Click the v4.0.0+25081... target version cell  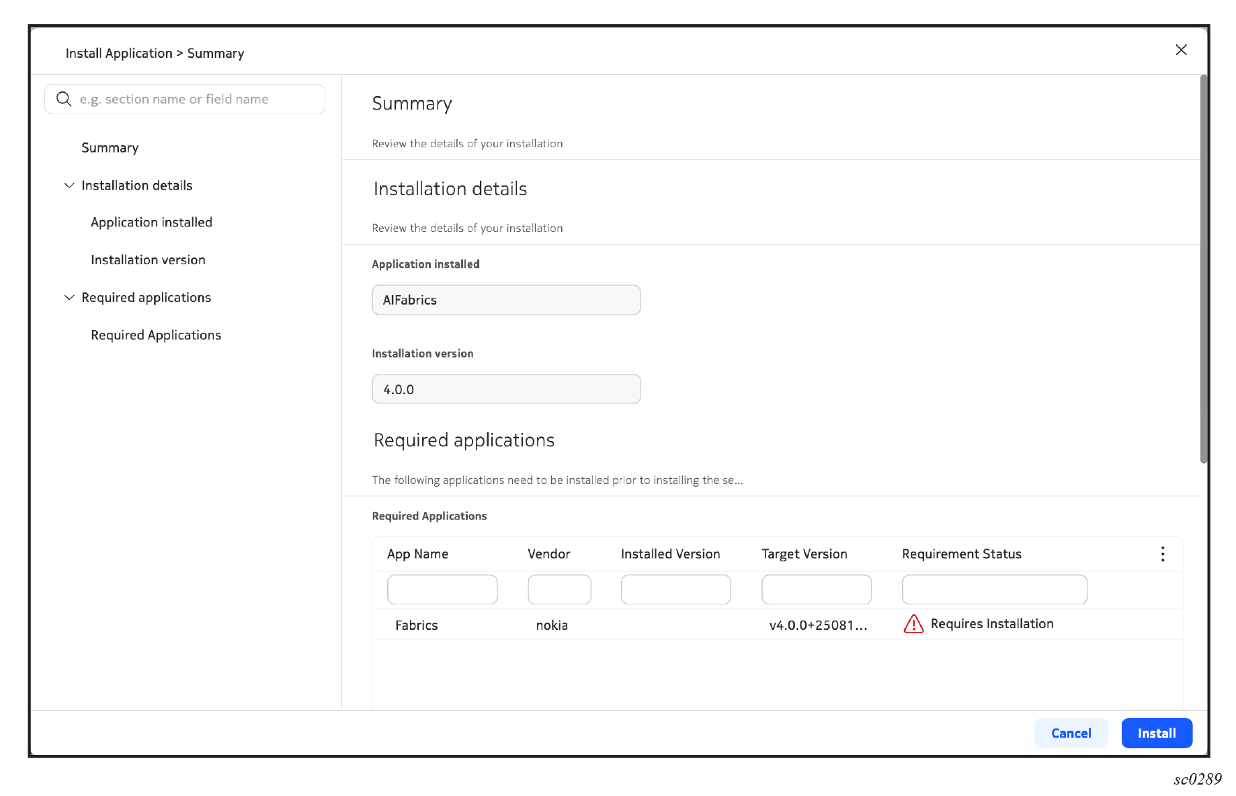[818, 625]
